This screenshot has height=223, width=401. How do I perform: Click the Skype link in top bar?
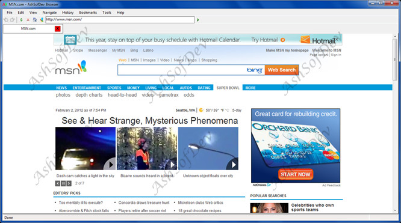tap(78, 50)
